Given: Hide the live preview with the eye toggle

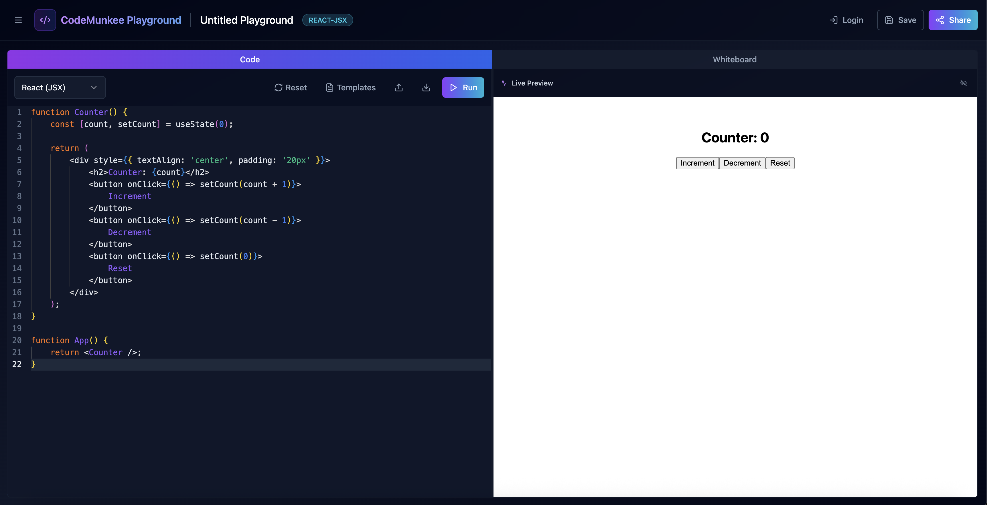Looking at the screenshot, I should 964,83.
